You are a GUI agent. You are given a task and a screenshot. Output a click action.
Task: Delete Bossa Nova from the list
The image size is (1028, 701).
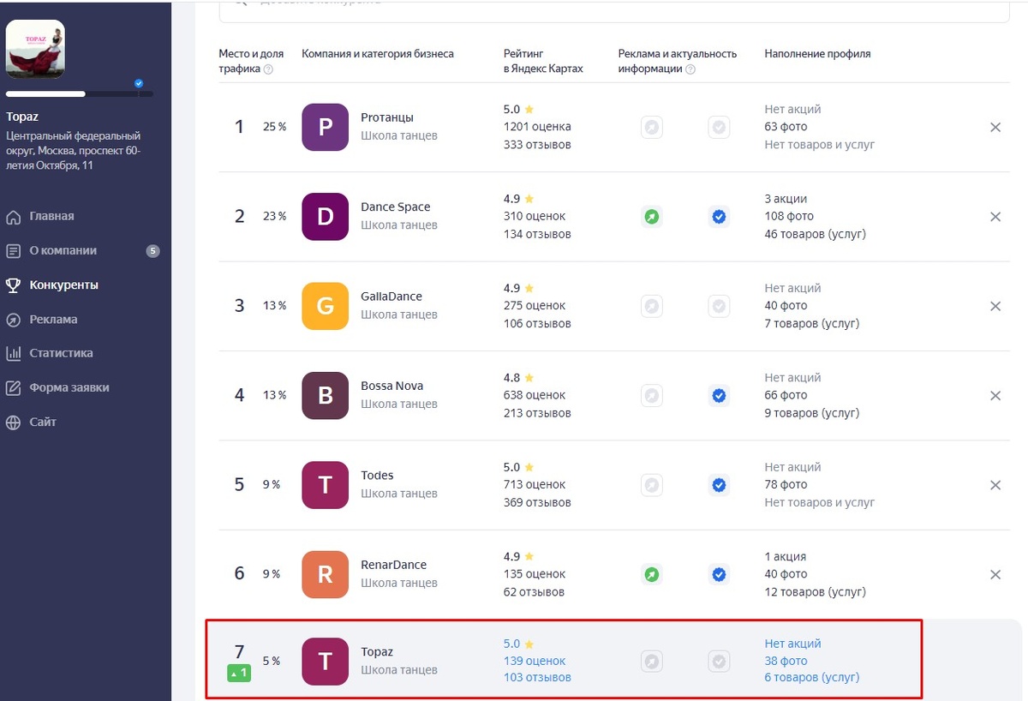[x=995, y=396]
